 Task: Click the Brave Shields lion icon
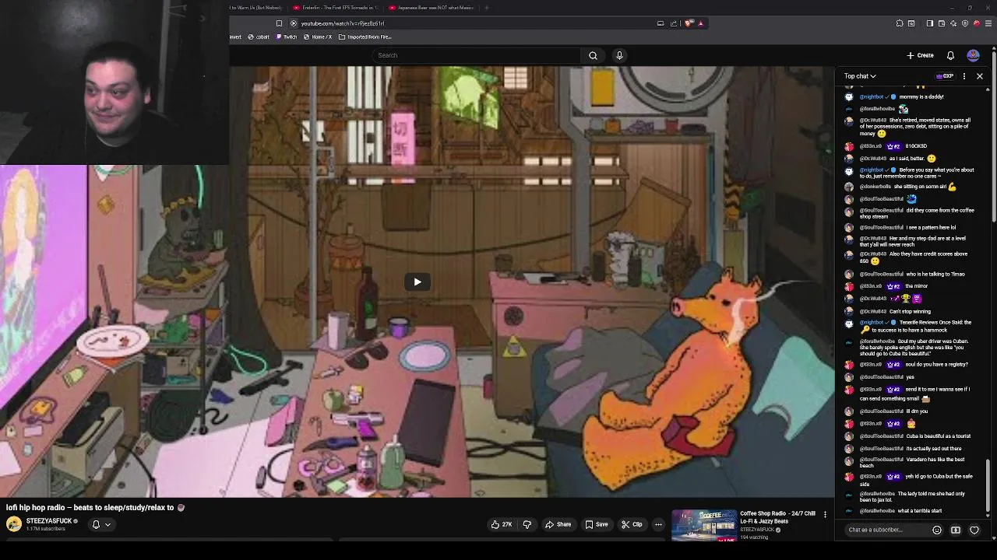point(689,23)
